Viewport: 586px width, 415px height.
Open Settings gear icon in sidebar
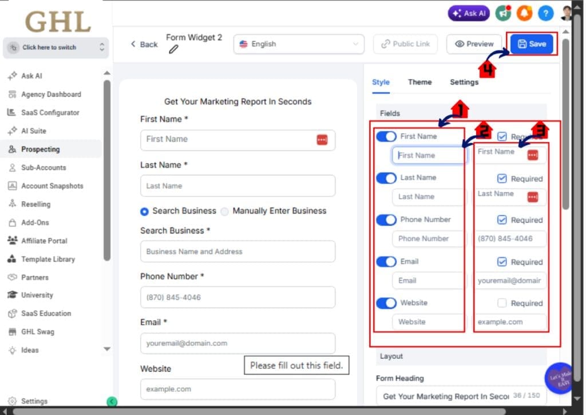(13, 401)
